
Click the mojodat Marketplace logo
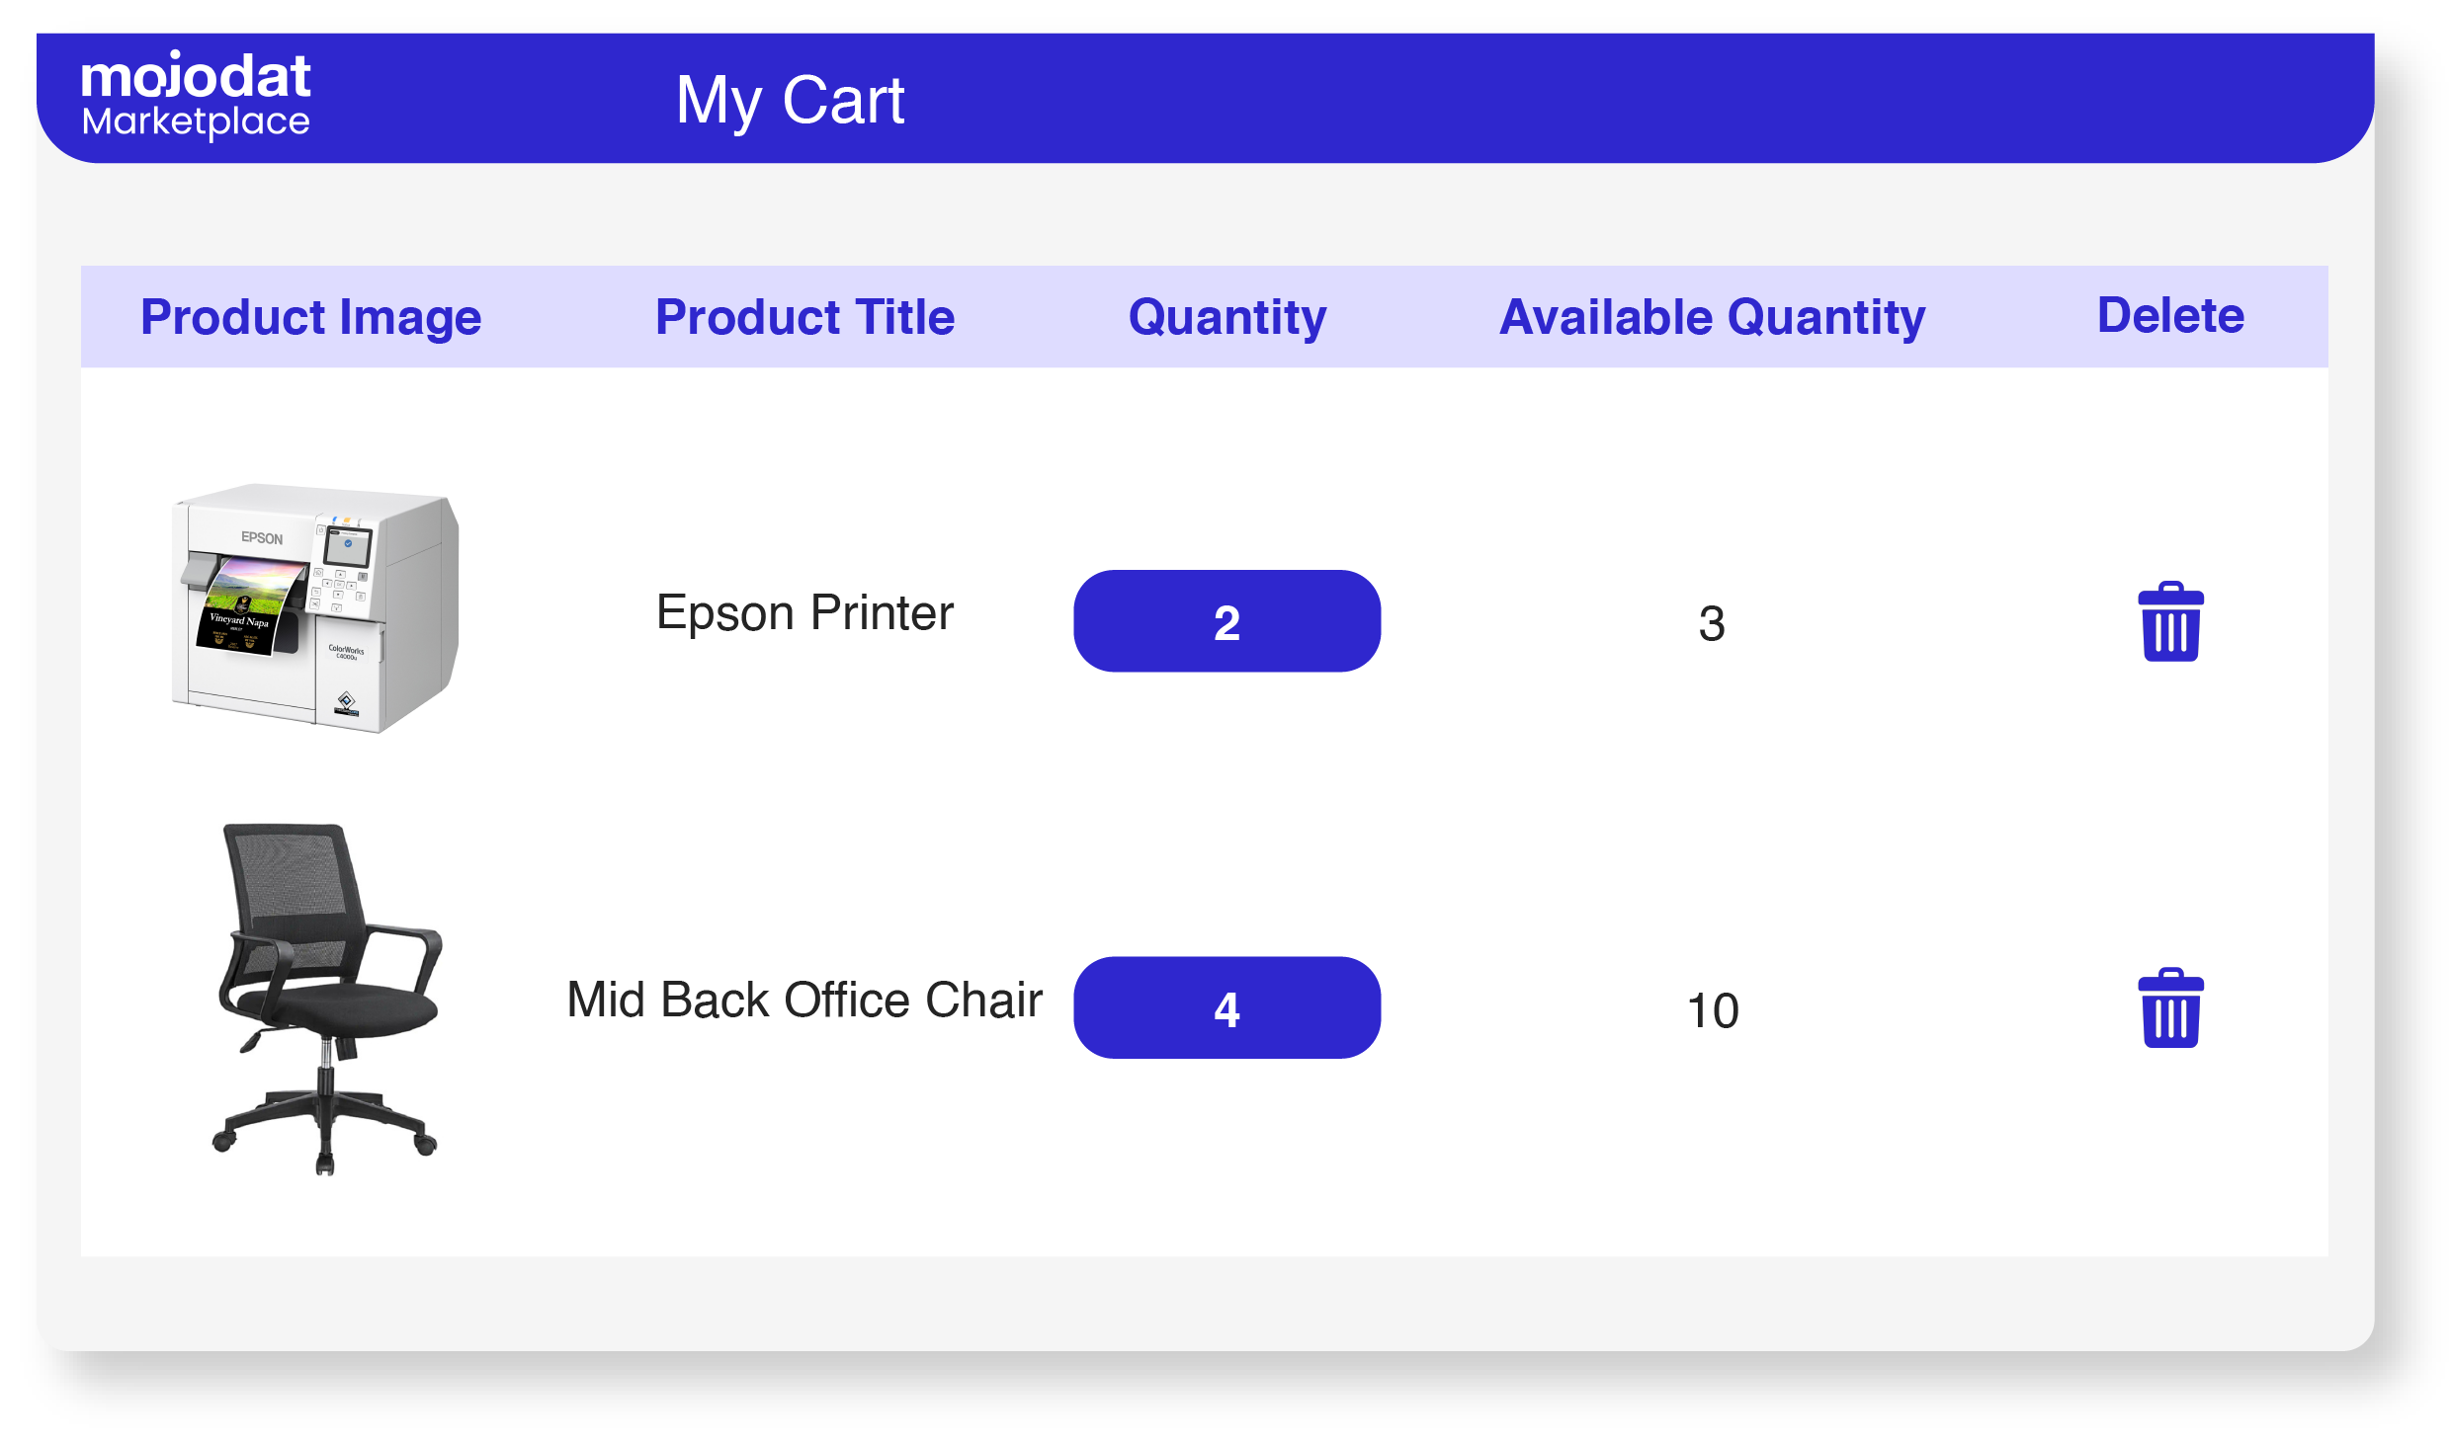click(x=196, y=78)
